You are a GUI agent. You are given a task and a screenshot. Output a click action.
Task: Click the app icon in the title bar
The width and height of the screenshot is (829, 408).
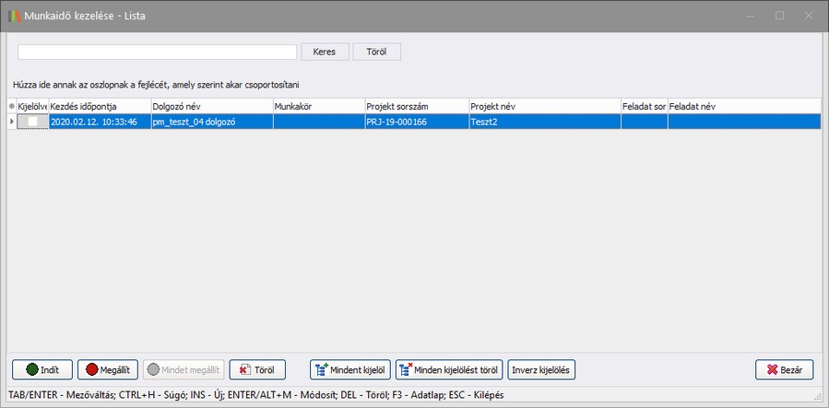coord(15,16)
